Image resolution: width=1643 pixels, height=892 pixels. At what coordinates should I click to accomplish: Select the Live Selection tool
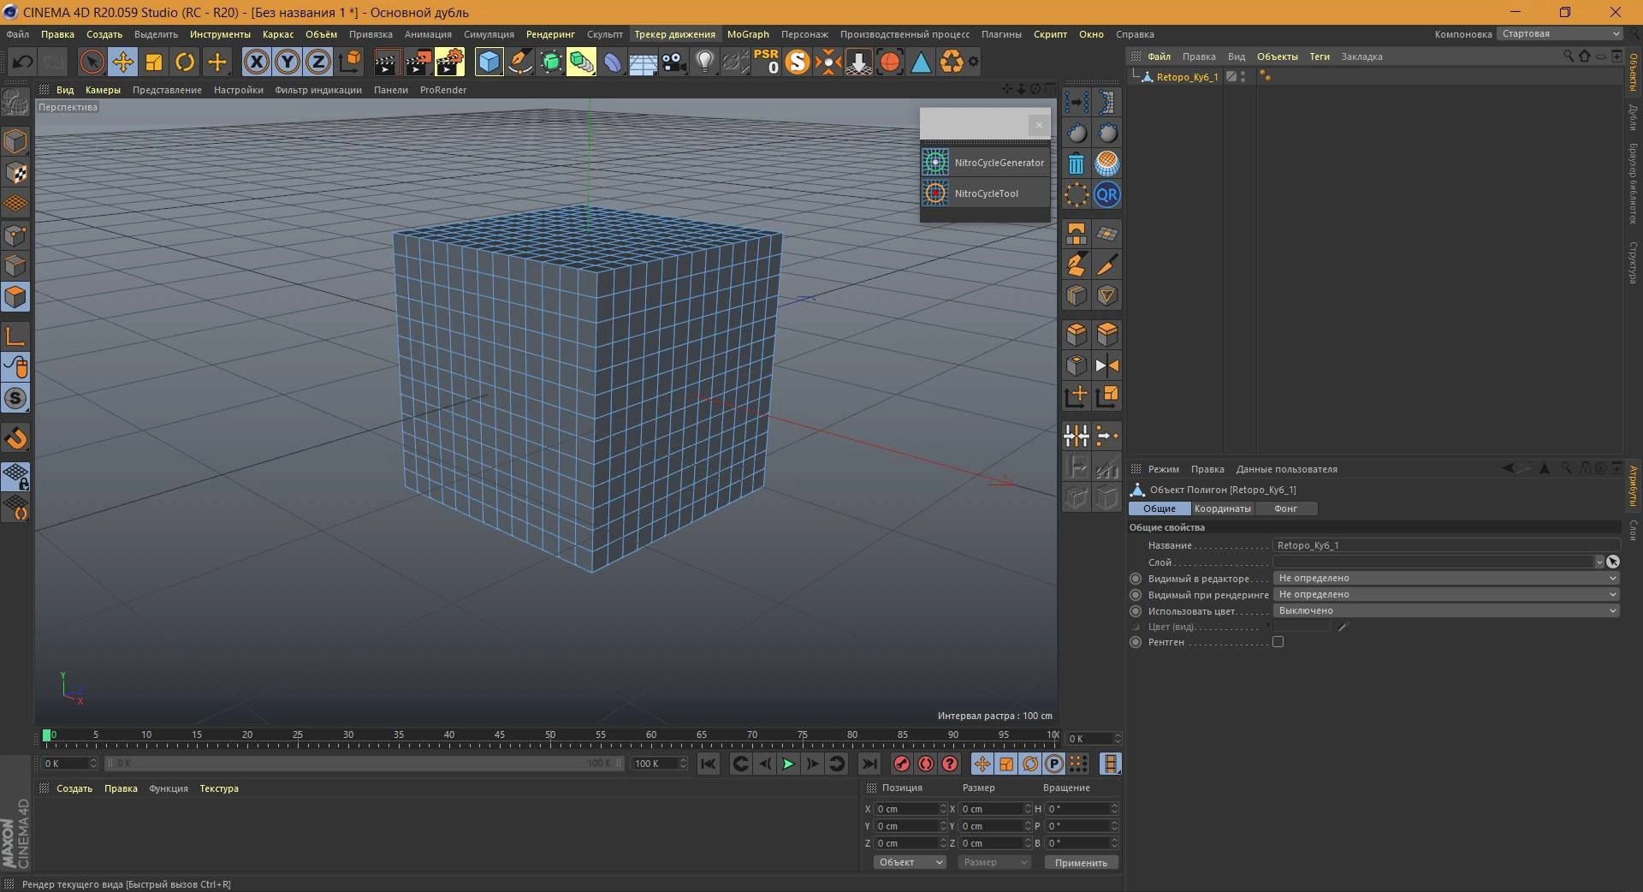92,62
